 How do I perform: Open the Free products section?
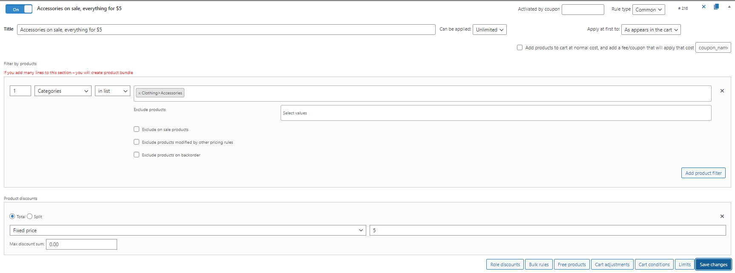(572, 264)
